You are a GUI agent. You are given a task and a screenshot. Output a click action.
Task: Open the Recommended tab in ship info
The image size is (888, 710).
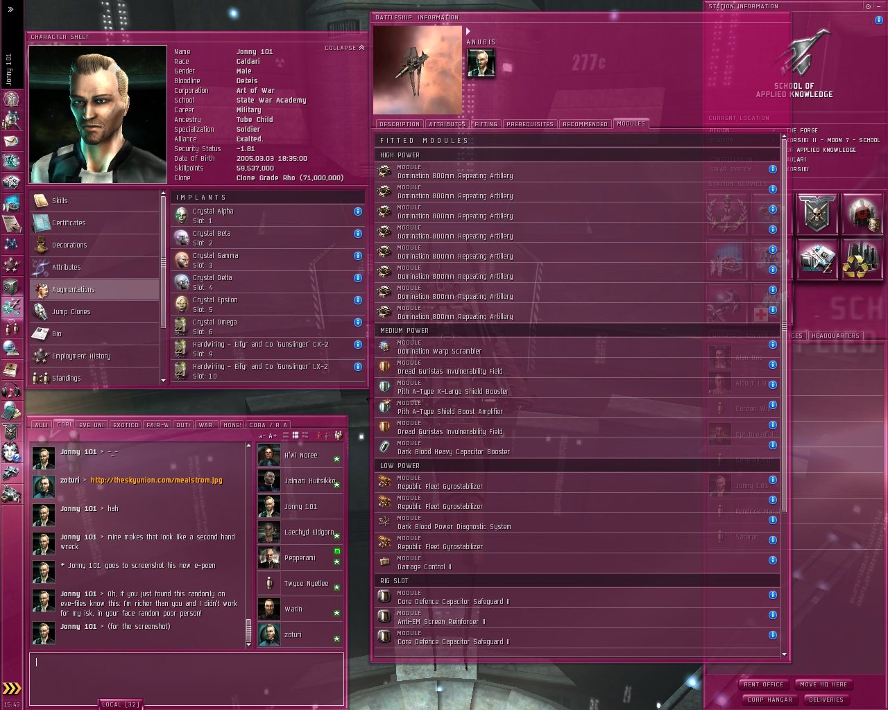[586, 124]
